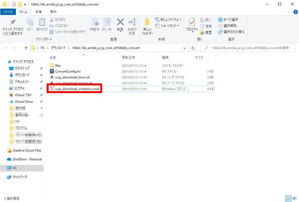This screenshot has width=299, height=202.
Task: Open the New Item (新しいアイテム) dropdown
Action: tap(168, 19)
